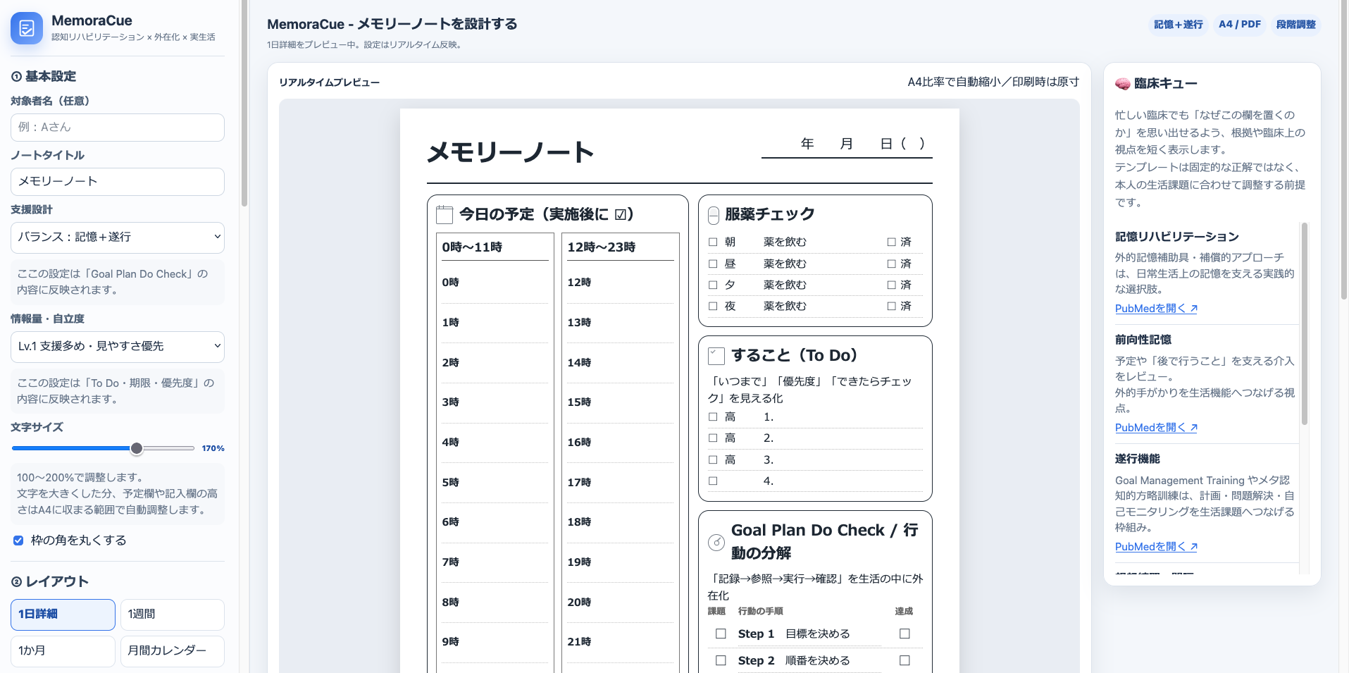
Task: Check the 夜 medication checkbox
Action: click(713, 306)
